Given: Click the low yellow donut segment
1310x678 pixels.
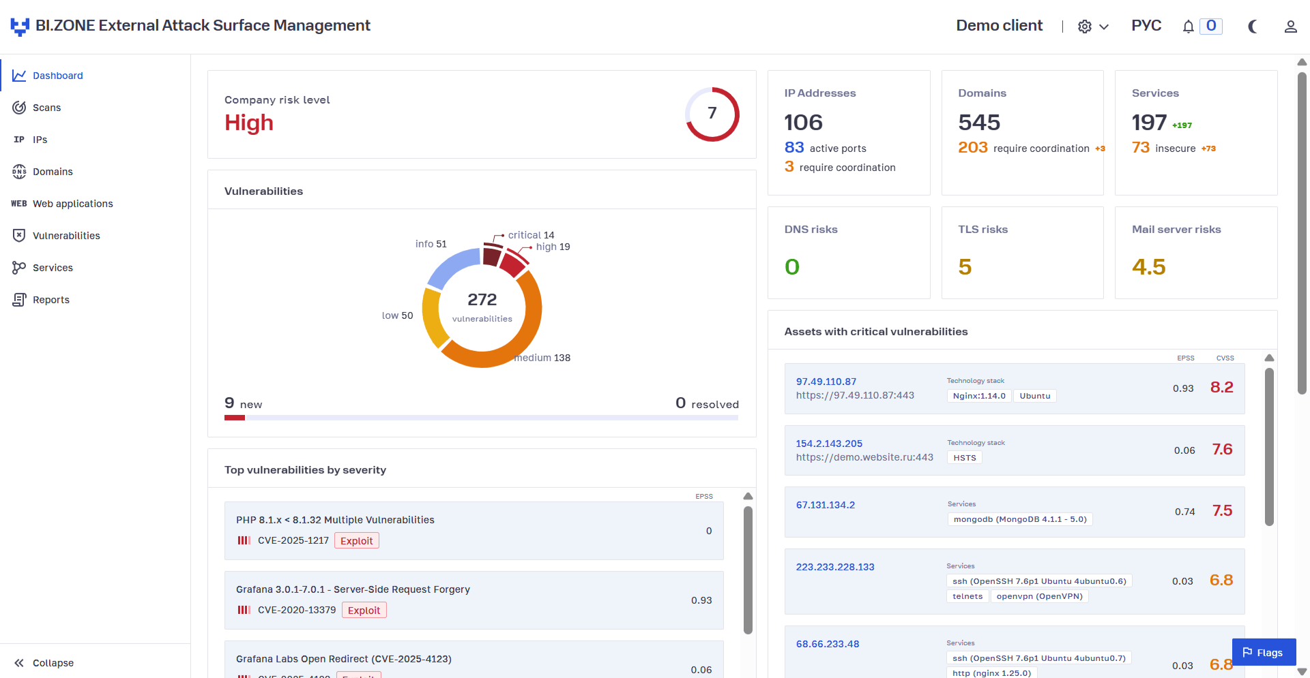Looking at the screenshot, I should pos(433,318).
